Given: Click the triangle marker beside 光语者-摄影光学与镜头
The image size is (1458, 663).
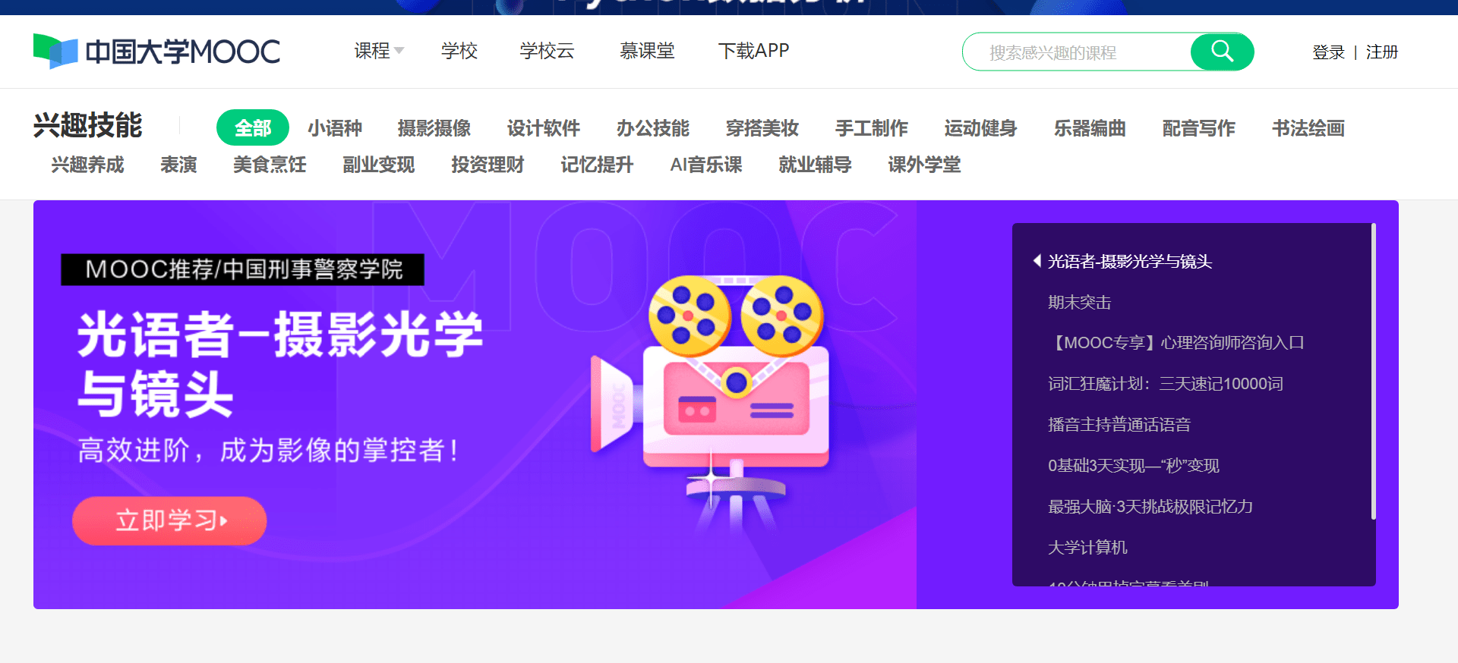Looking at the screenshot, I should click(1037, 261).
